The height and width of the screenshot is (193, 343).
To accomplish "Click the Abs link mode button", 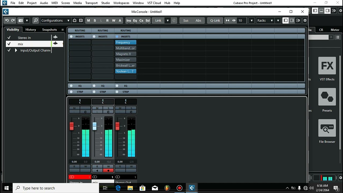I will 198,20.
